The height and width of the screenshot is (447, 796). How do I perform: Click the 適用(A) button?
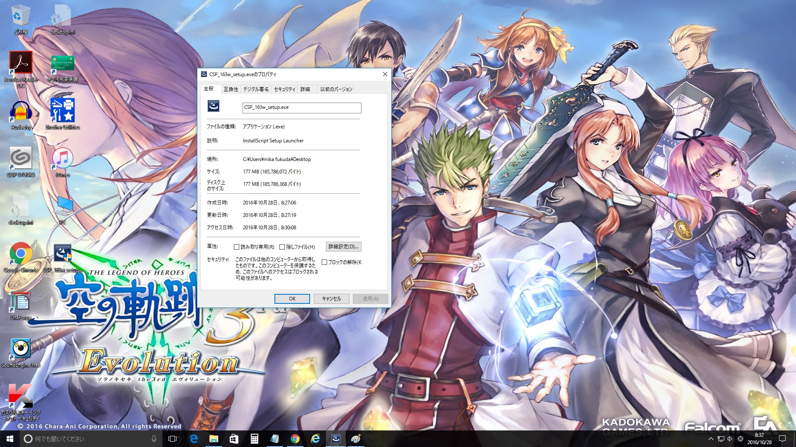click(x=371, y=299)
